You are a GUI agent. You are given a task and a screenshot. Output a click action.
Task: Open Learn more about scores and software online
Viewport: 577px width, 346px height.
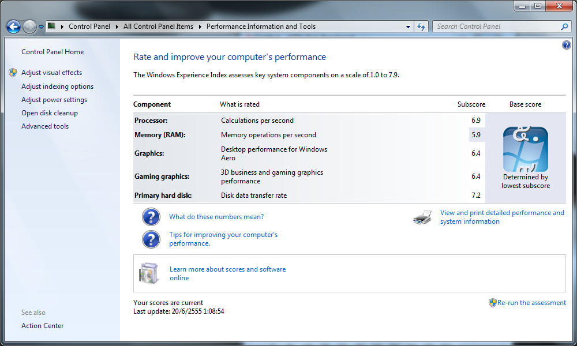pyautogui.click(x=228, y=273)
